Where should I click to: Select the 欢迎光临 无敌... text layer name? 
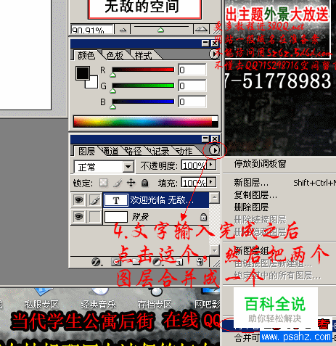click(x=162, y=200)
